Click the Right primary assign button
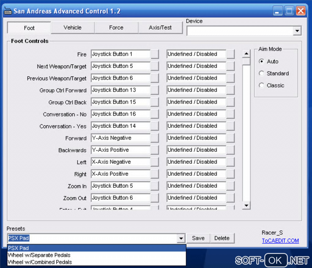Viewport: 312px width, 268px height. (154, 174)
